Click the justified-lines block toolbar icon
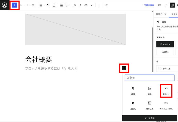The height and width of the screenshot is (122, 178). click(41, 5)
